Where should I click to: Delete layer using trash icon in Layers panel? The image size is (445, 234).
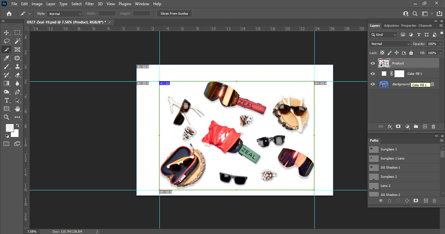(433, 127)
